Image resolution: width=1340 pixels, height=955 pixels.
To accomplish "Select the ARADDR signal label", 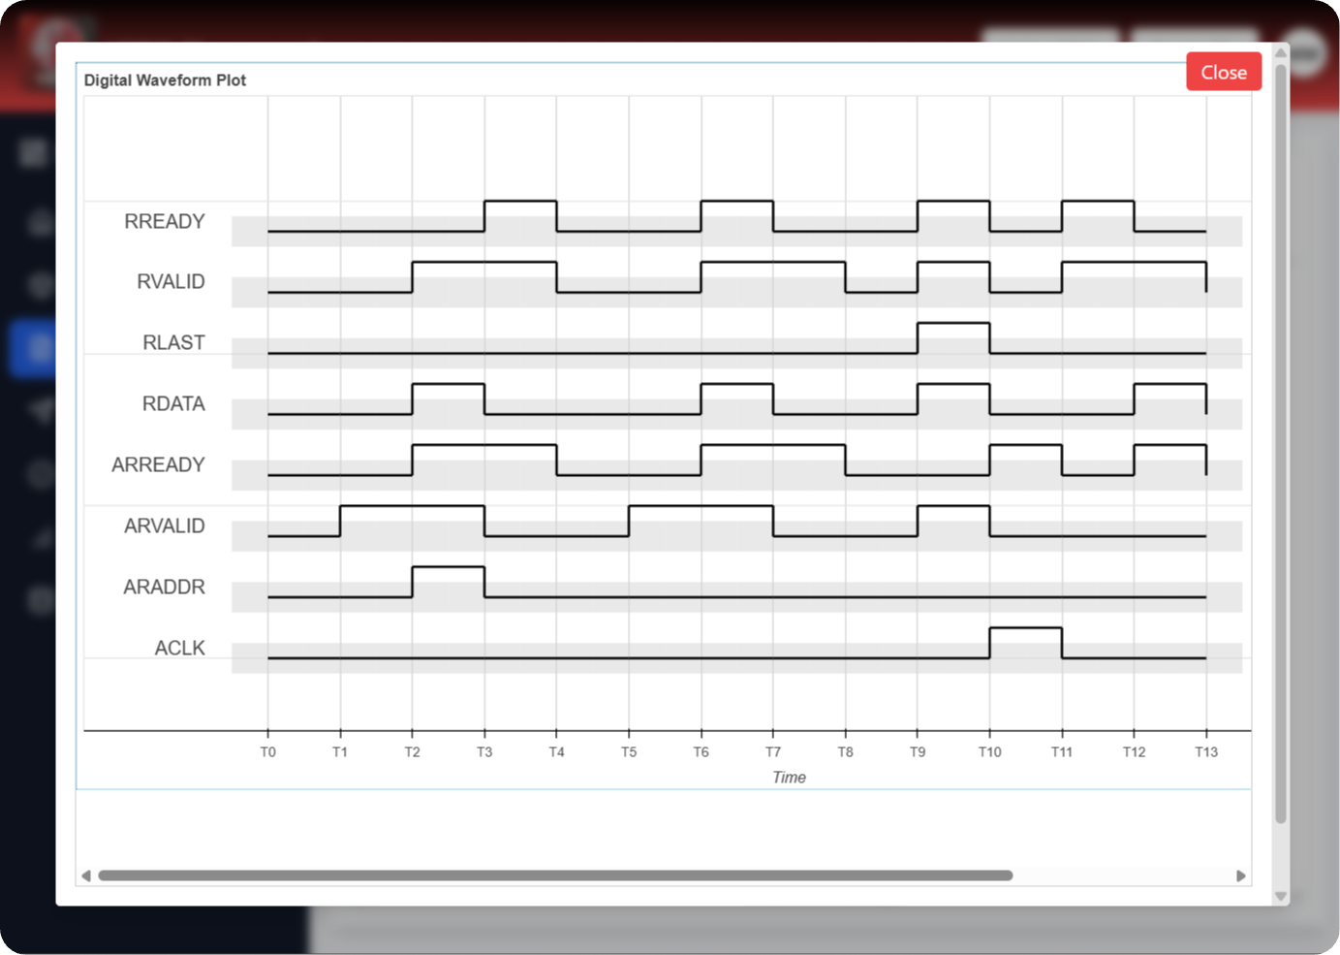I will click(x=164, y=587).
